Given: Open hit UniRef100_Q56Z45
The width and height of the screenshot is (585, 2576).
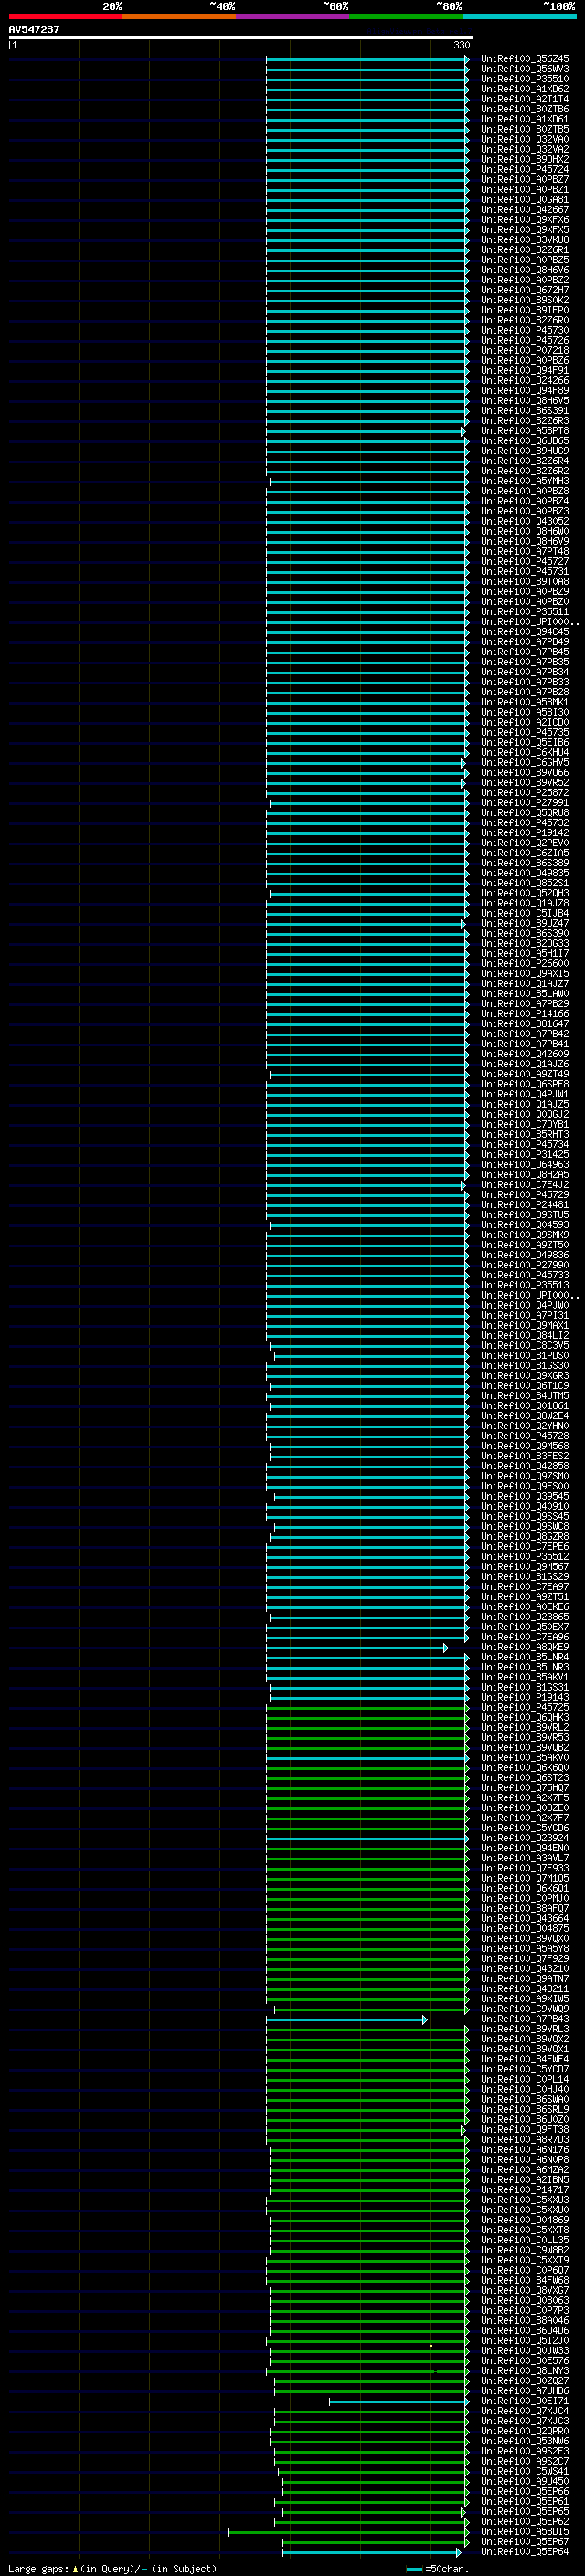Looking at the screenshot, I should 524,59.
